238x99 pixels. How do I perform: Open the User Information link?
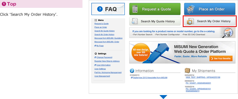(103, 65)
